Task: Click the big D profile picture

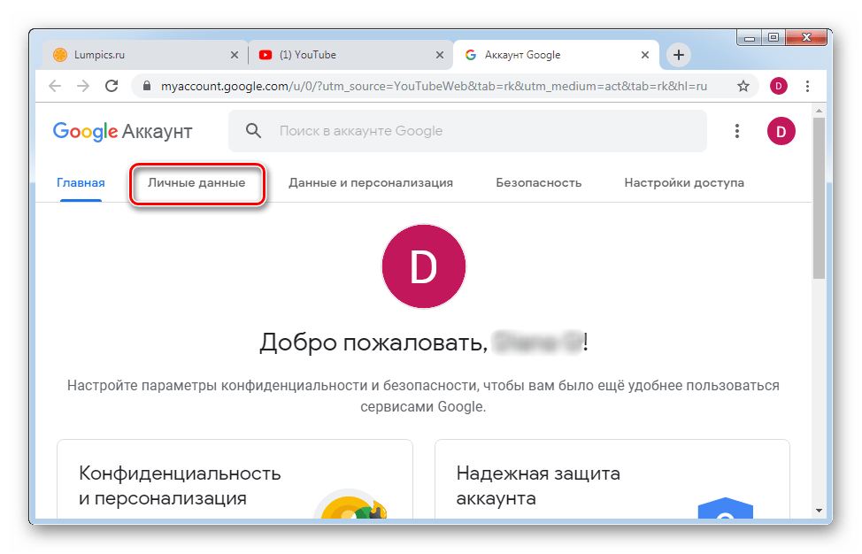Action: [424, 266]
